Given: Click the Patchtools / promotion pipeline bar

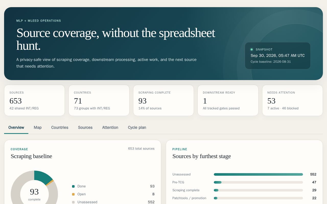Looking at the screenshot, I should click(x=258, y=198).
